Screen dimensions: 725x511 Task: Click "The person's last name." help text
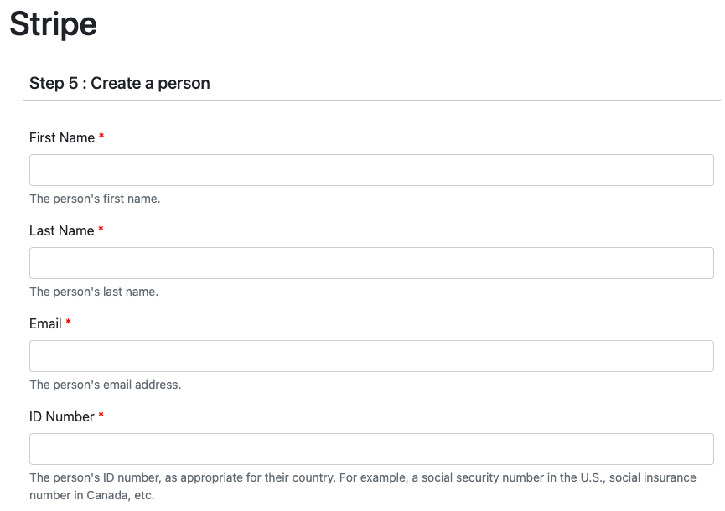94,292
